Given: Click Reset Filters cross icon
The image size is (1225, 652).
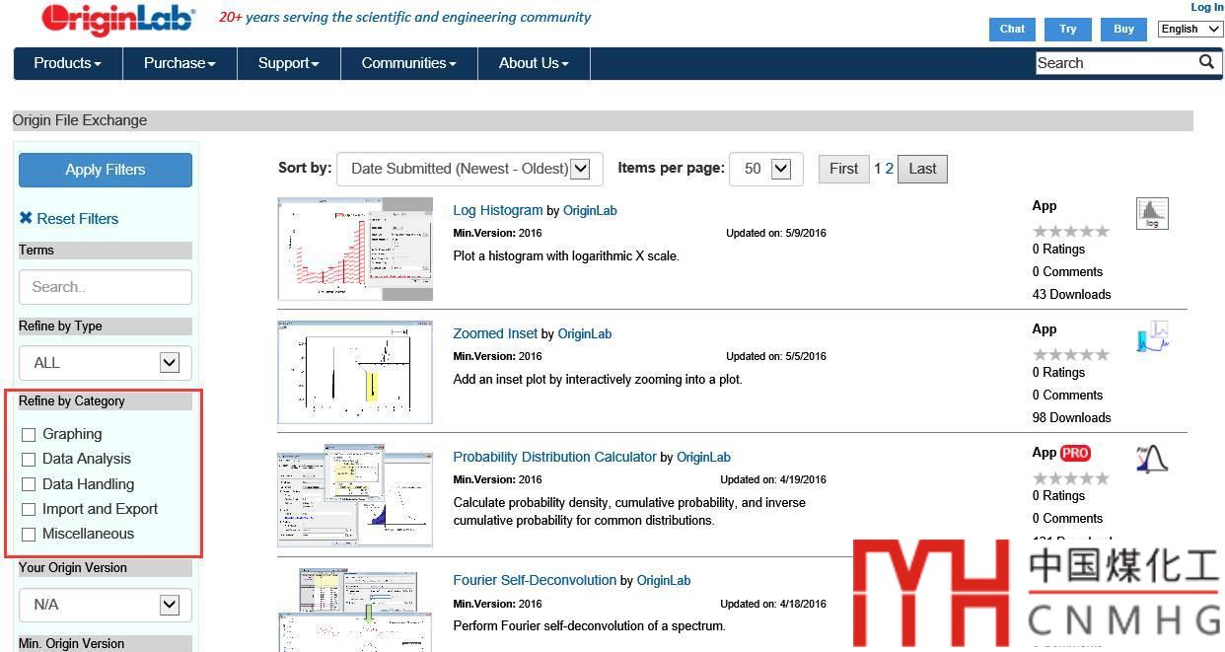Looking at the screenshot, I should click(x=26, y=218).
